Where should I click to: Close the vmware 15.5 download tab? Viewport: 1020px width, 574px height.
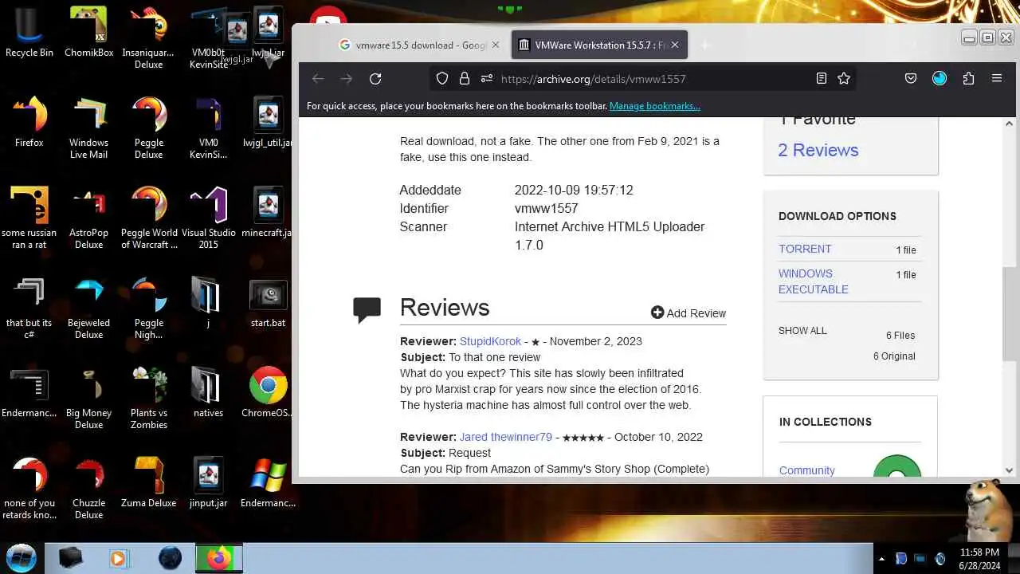point(495,45)
